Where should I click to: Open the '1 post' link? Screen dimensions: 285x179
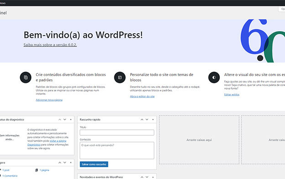click(6, 170)
